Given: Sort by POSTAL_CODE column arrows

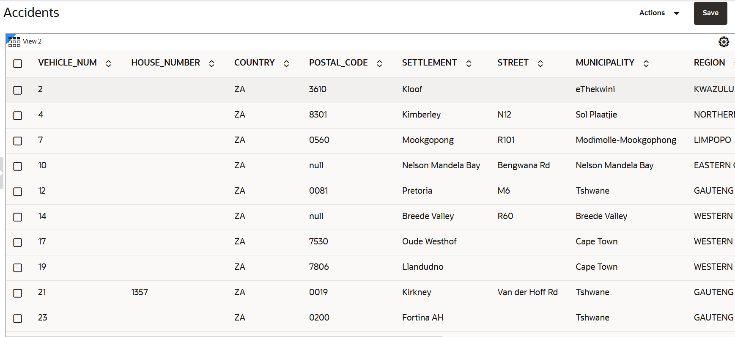Looking at the screenshot, I should (379, 63).
